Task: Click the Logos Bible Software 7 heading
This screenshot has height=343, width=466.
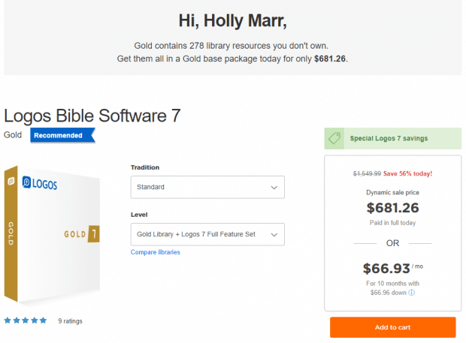Action: coord(92,115)
